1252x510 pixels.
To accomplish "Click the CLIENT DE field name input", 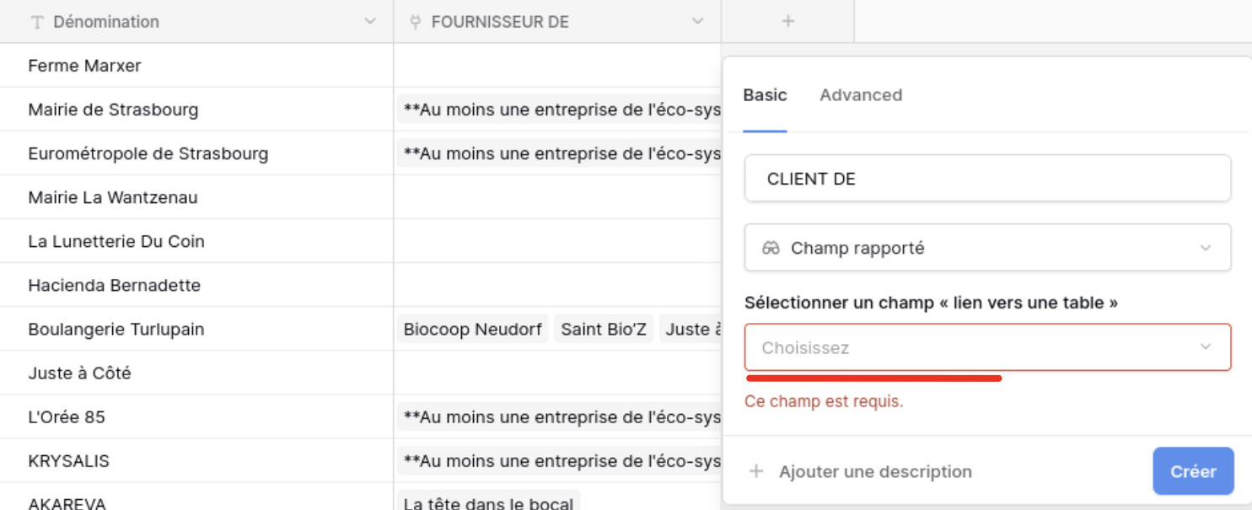I will click(986, 179).
